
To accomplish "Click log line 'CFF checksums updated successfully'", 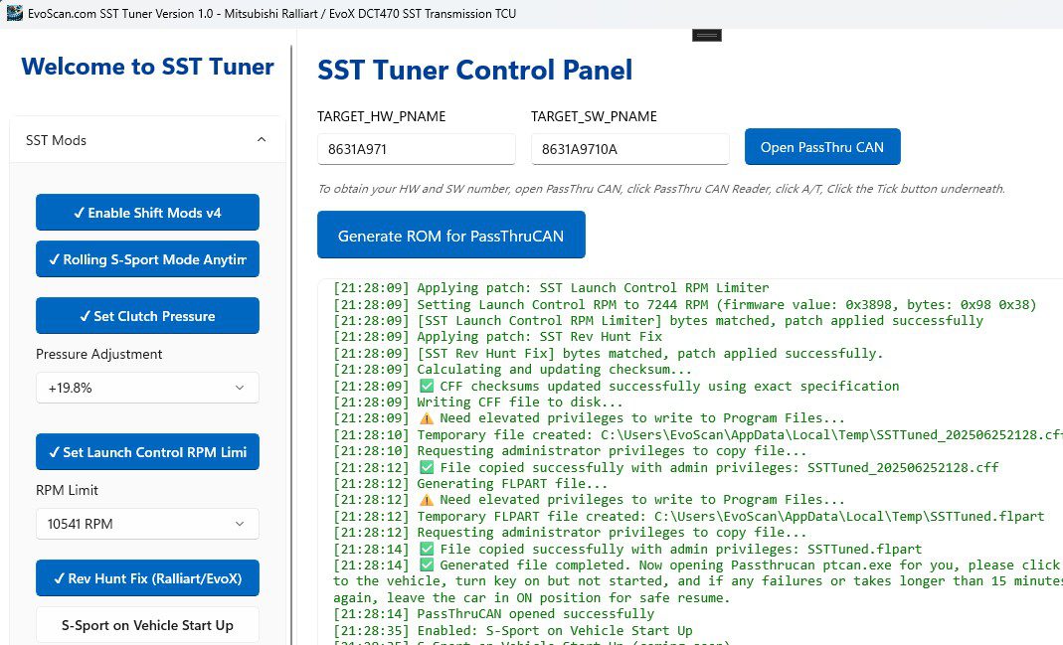I will [617, 387].
